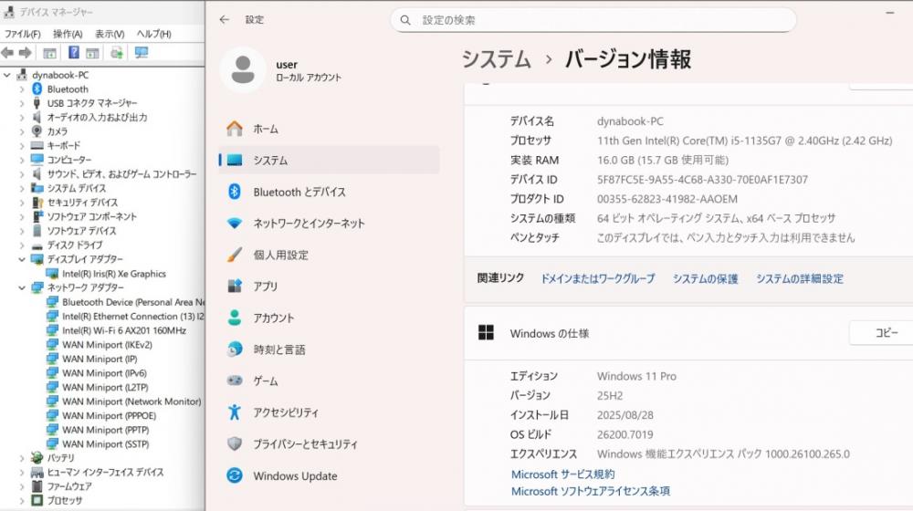Screen dimensions: 913x511
Task: Click the Intel(R) Iris(R) Xe Graphics adapter
Action: (x=114, y=274)
